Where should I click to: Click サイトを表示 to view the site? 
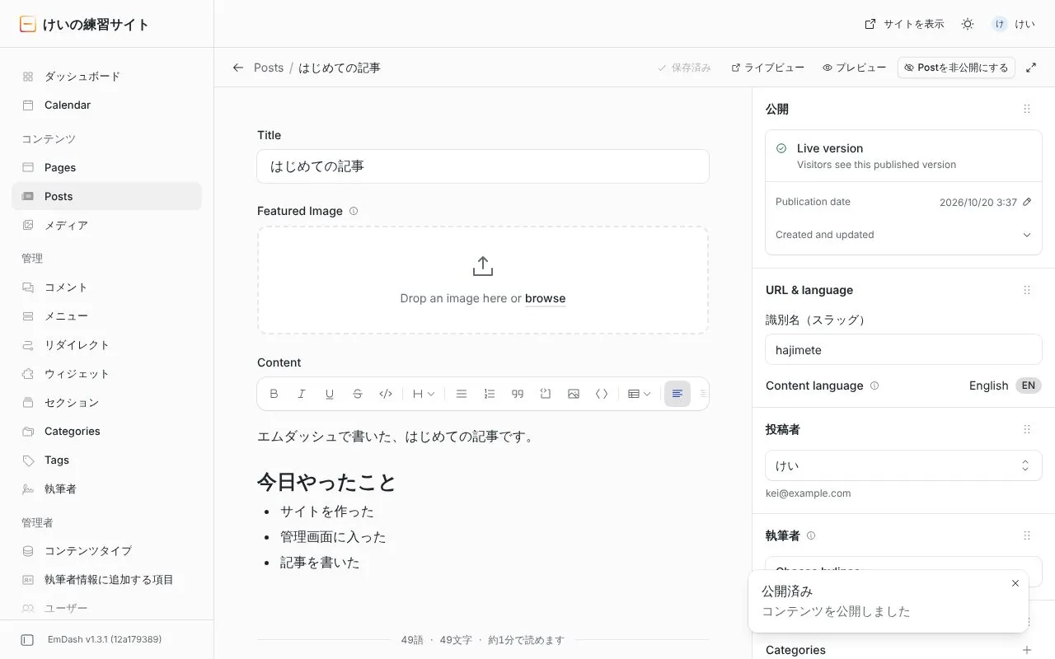click(904, 24)
